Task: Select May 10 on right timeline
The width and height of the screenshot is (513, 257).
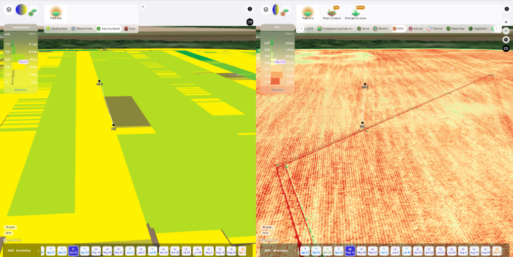Action: pyautogui.click(x=350, y=251)
